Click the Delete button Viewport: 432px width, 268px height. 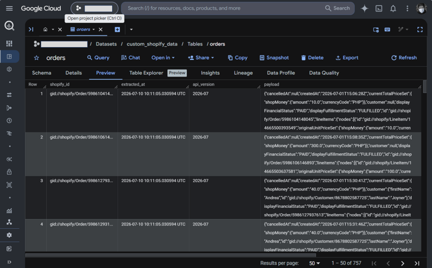click(x=312, y=58)
